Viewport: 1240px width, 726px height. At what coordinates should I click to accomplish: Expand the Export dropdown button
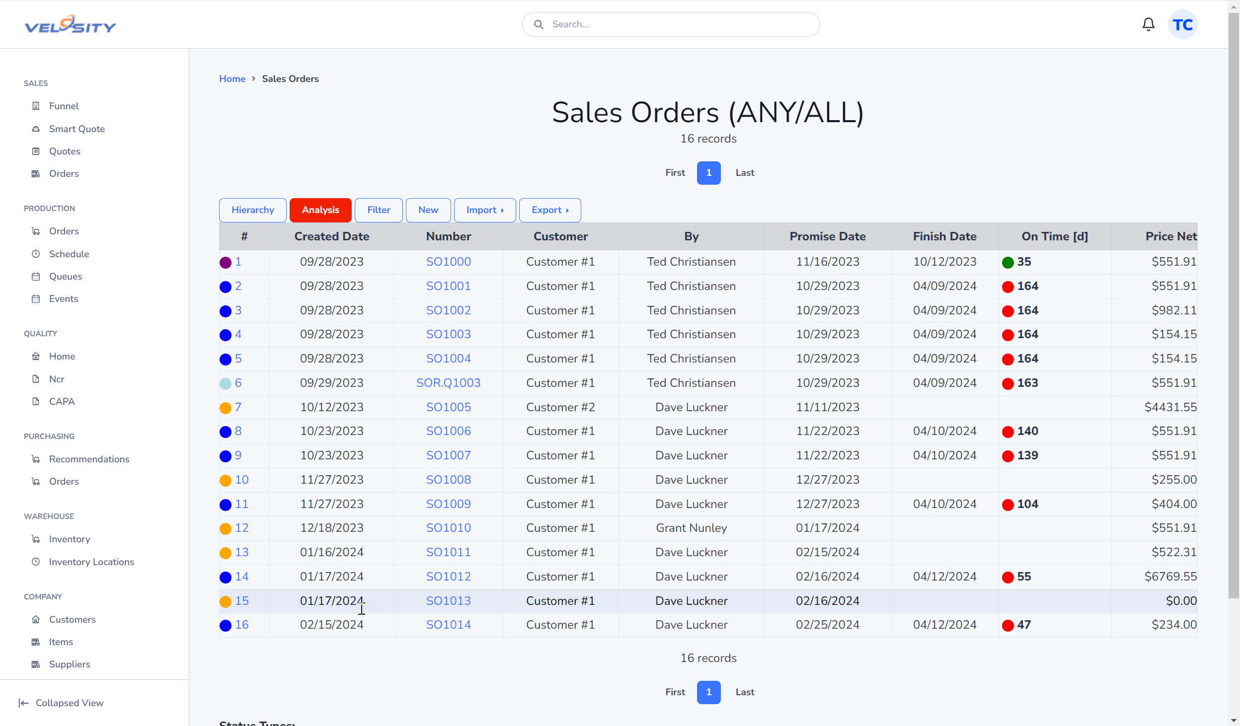coord(550,210)
